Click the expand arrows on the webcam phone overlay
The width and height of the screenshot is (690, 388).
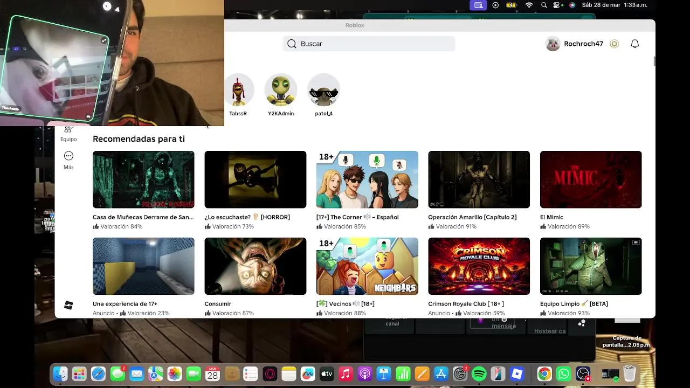click(x=104, y=40)
